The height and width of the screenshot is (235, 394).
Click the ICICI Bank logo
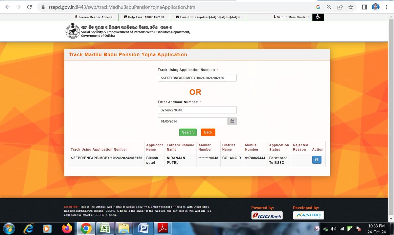pyautogui.click(x=267, y=215)
